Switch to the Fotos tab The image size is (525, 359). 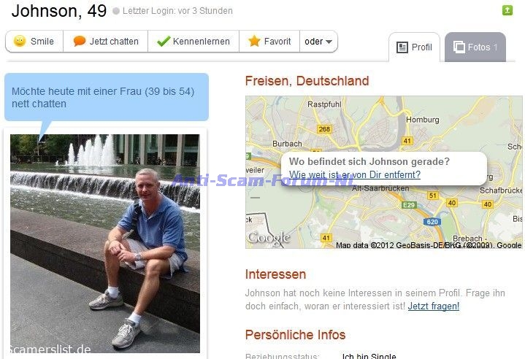(475, 47)
